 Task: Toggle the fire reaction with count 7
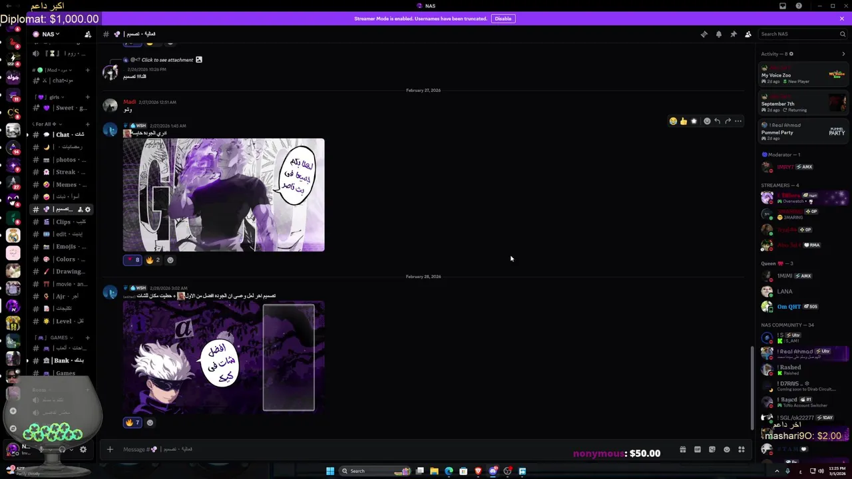(x=133, y=422)
